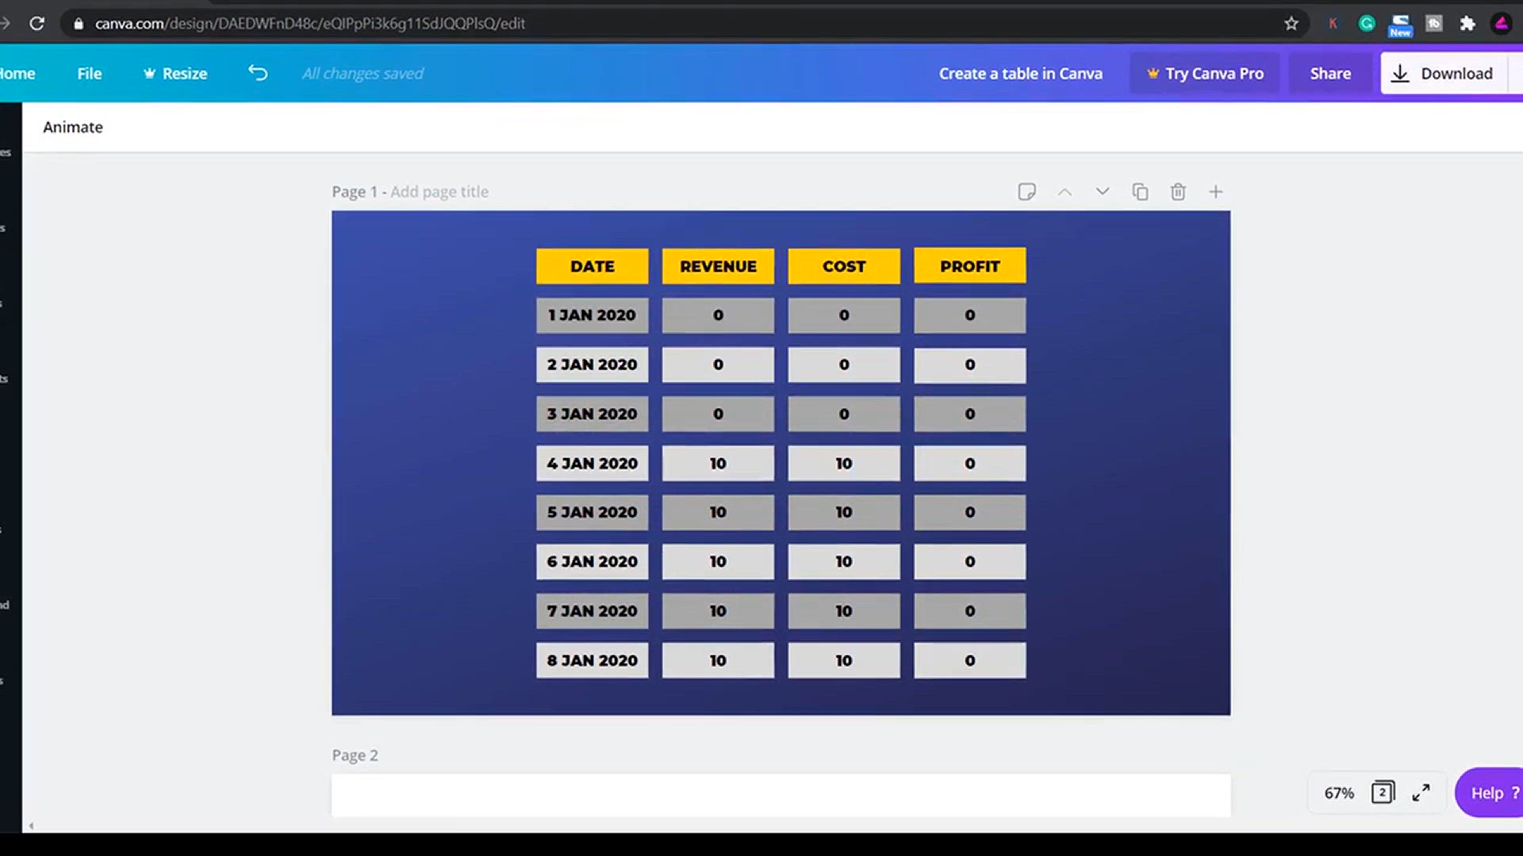Open the grid view page counter

[x=1383, y=793]
